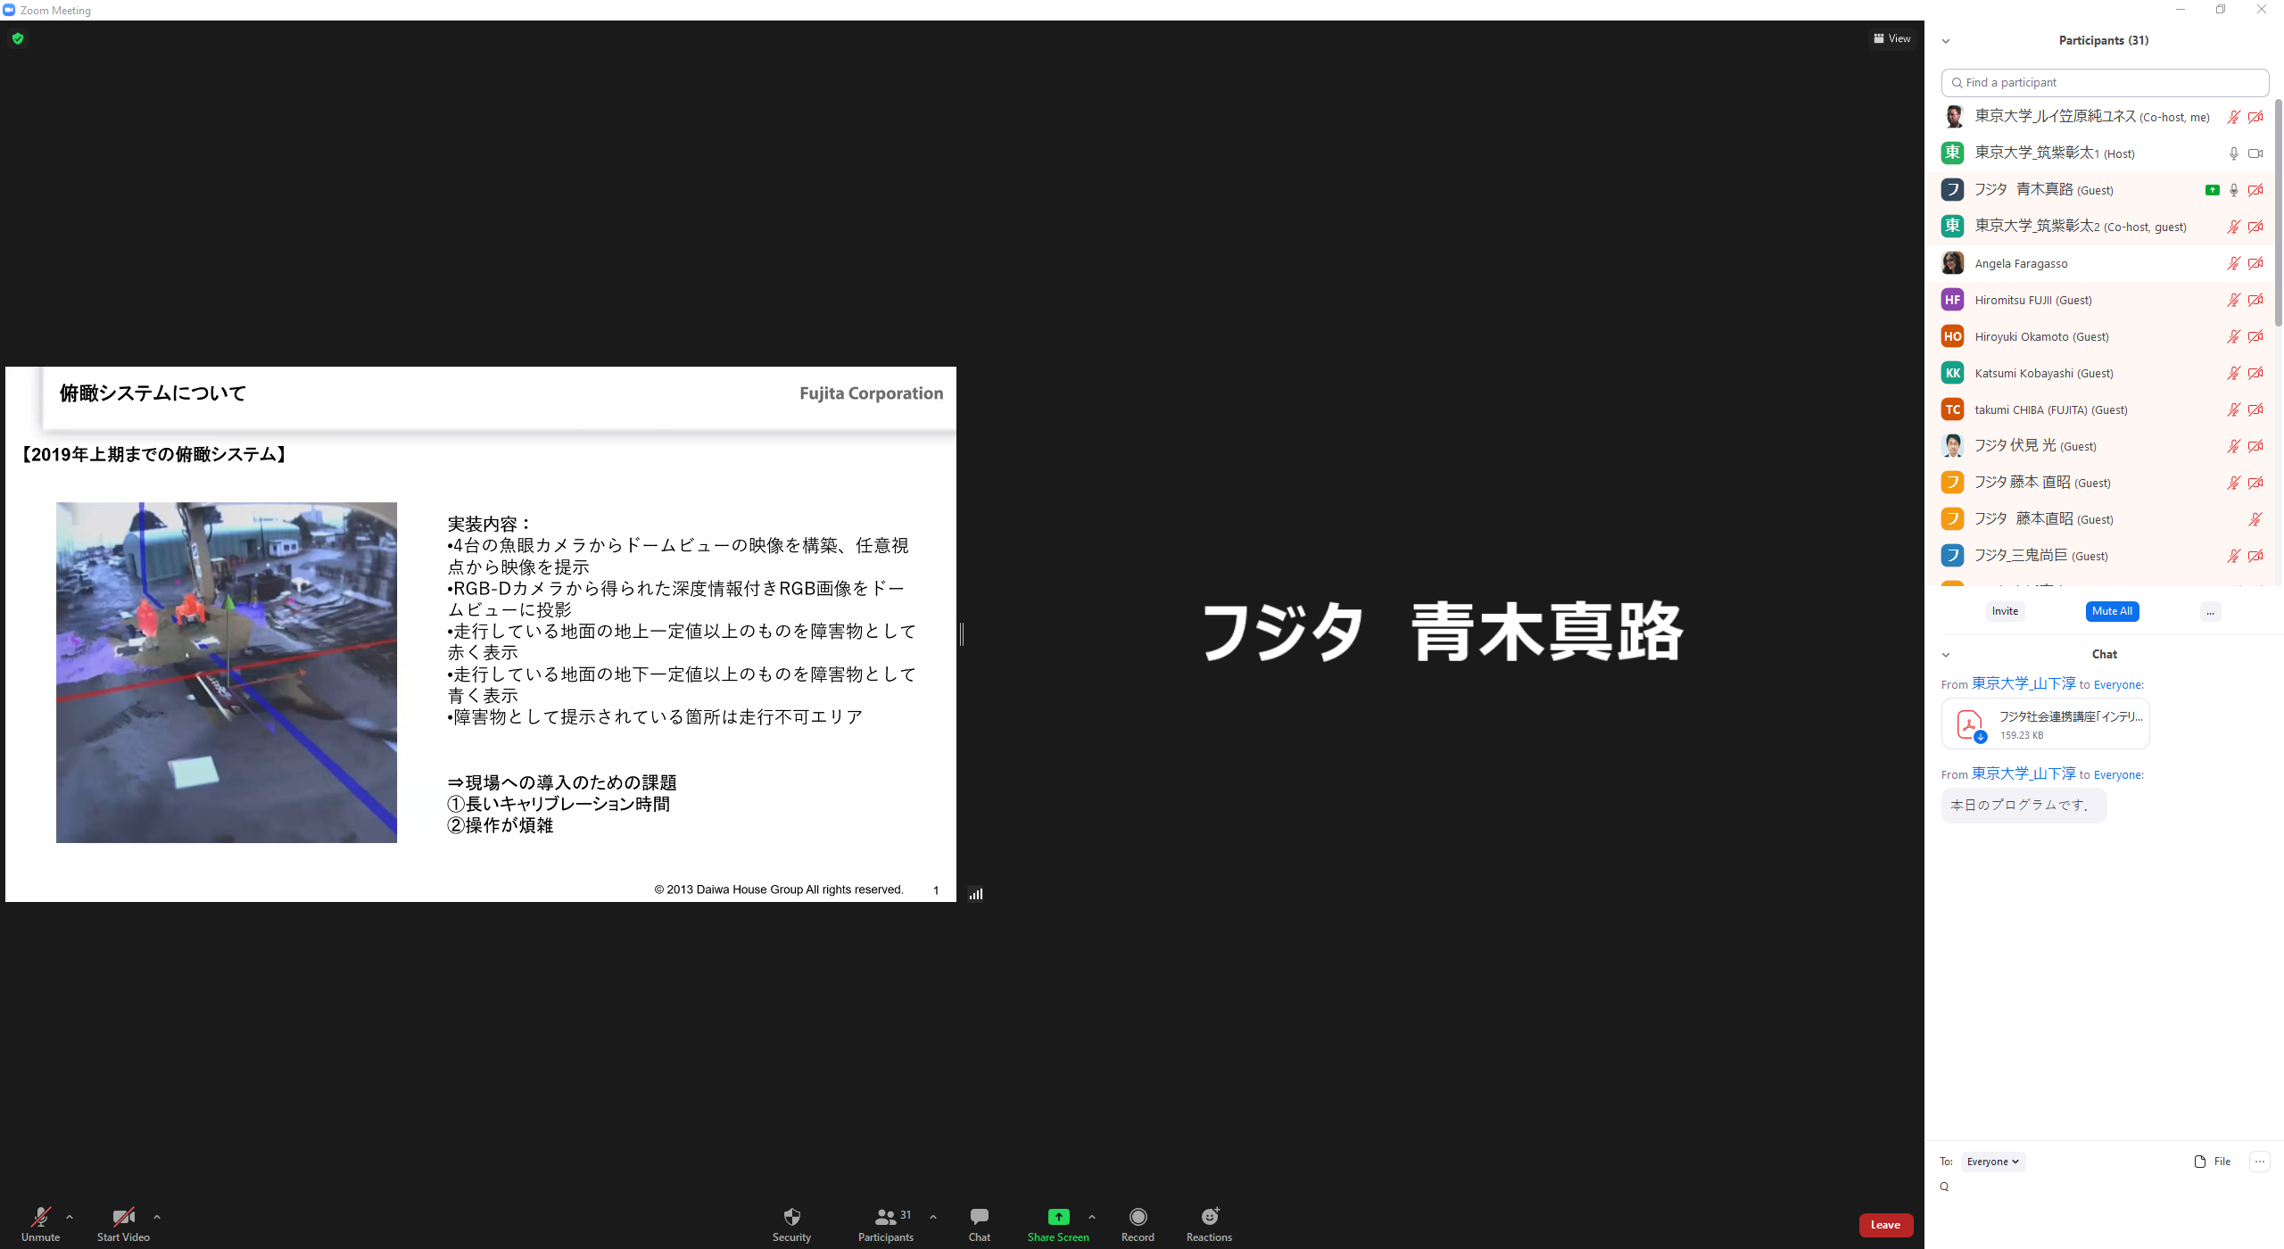The height and width of the screenshot is (1249, 2284).
Task: Click muted mic icon for 東京大学_筑紫彰太2
Action: pyautogui.click(x=2233, y=227)
